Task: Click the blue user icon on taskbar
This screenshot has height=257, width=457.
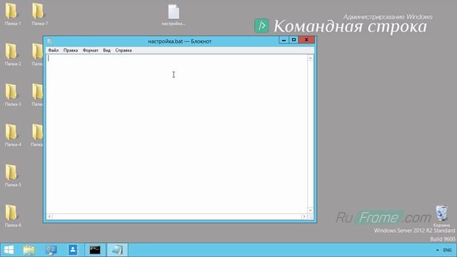Action: (x=73, y=250)
